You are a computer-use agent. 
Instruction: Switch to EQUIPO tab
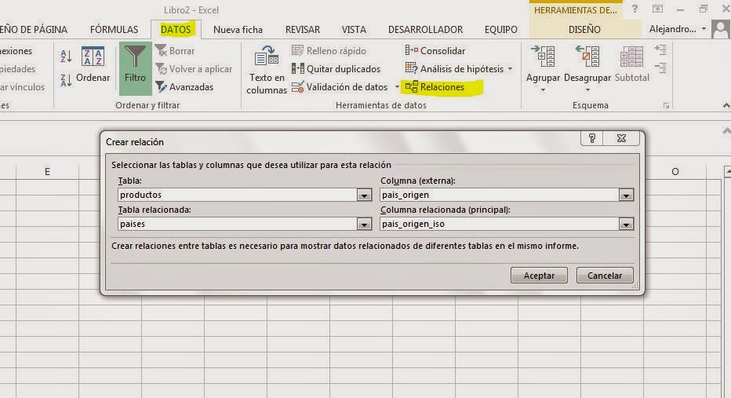point(500,29)
